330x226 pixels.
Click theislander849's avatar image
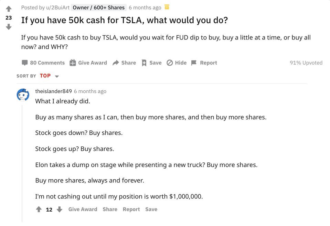click(23, 95)
